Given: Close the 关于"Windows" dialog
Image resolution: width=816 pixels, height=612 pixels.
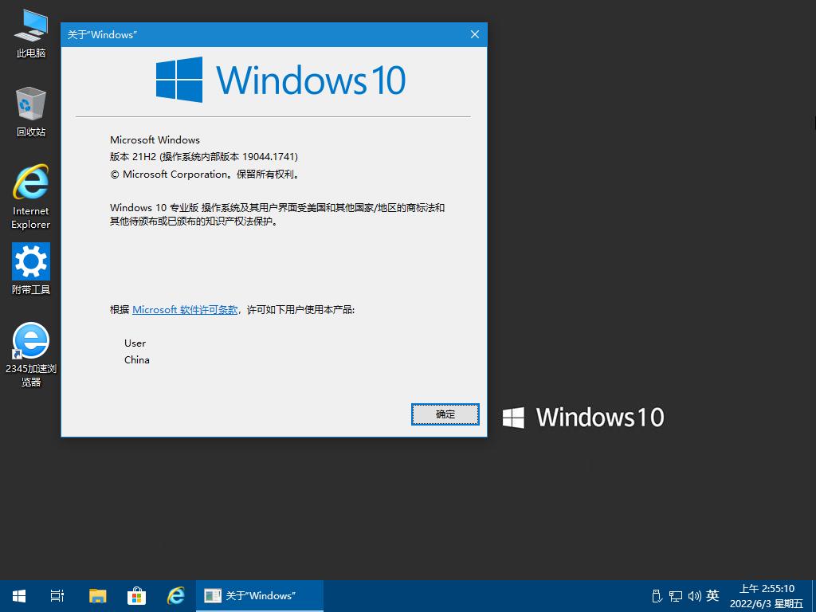Looking at the screenshot, I should 475,34.
